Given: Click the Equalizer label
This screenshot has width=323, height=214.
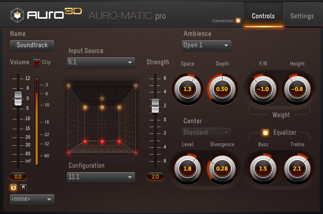Looking at the screenshot, I should [285, 132].
